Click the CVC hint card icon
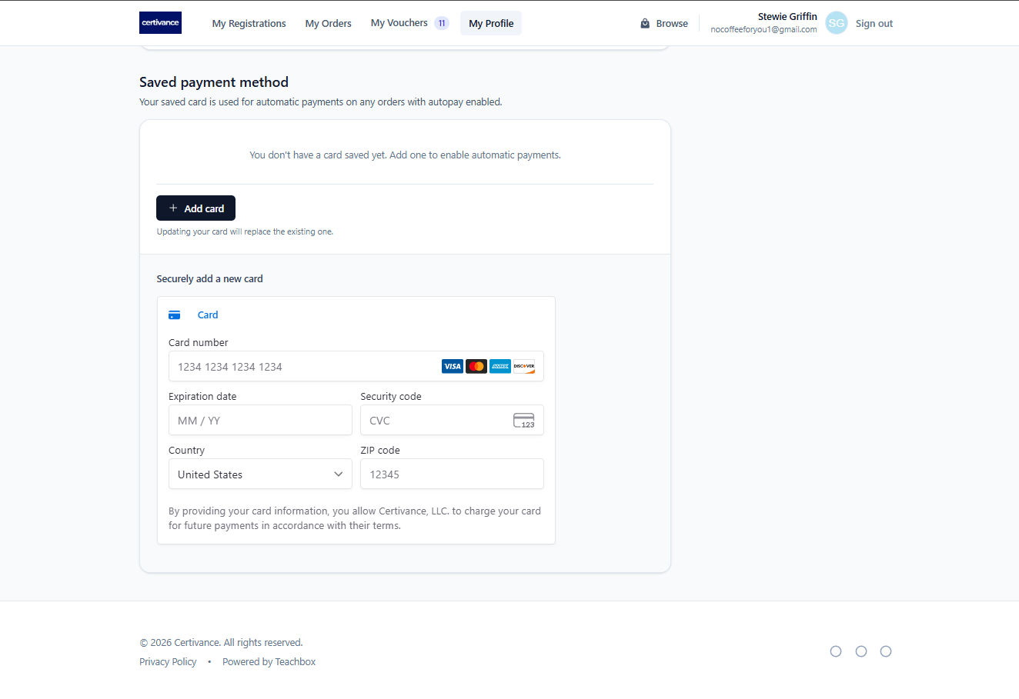Image resolution: width=1019 pixels, height=699 pixels. (524, 421)
